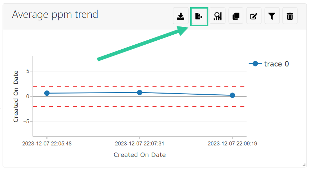Select the middle data point at 22:07:31

coord(140,93)
